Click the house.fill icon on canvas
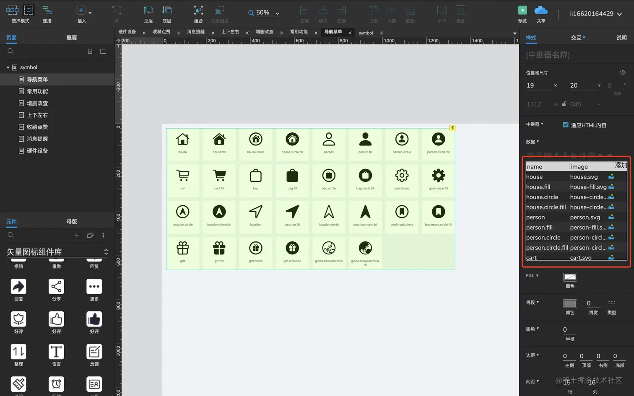This screenshot has height=396, width=634. point(219,139)
